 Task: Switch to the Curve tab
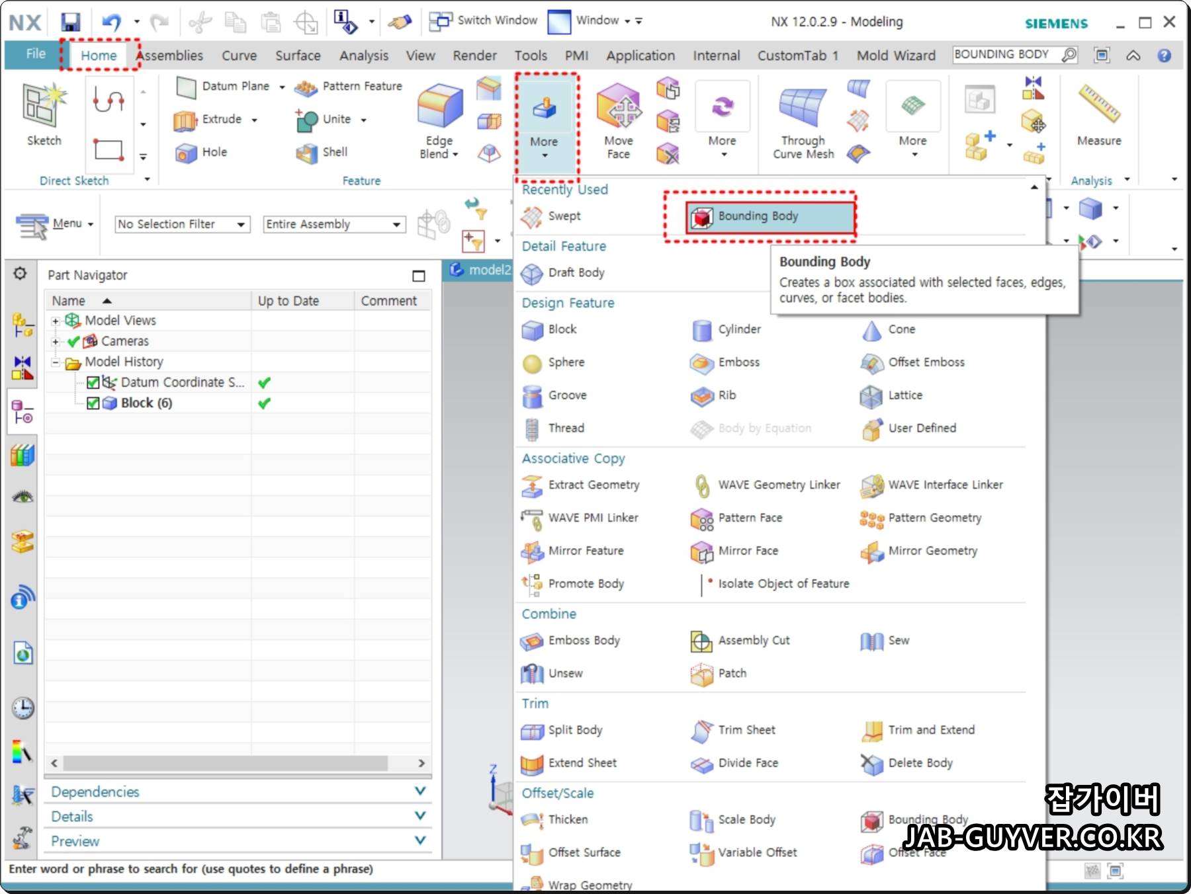tap(239, 56)
